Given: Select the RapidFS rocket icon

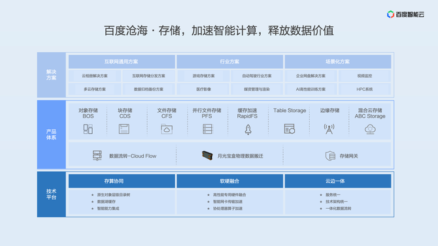Looking at the screenshot, I should [248, 129].
